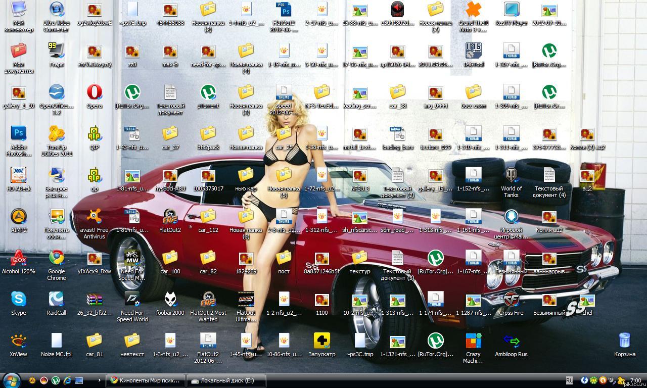Click Show Desktop in Quick Launch

click(x=79, y=380)
